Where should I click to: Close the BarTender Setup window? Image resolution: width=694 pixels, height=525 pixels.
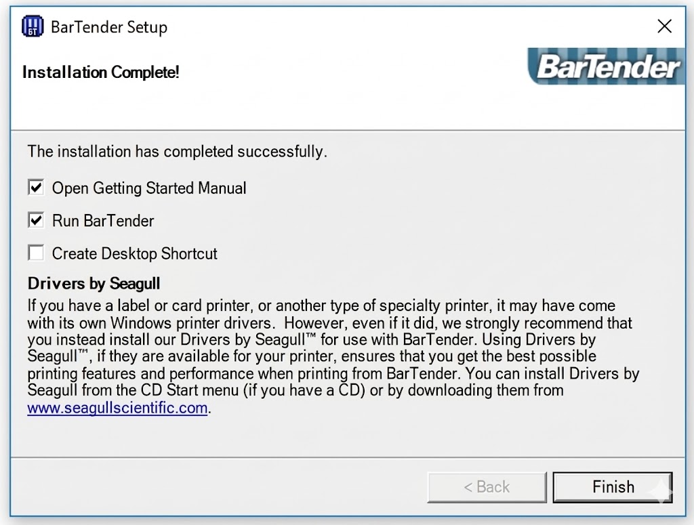665,26
